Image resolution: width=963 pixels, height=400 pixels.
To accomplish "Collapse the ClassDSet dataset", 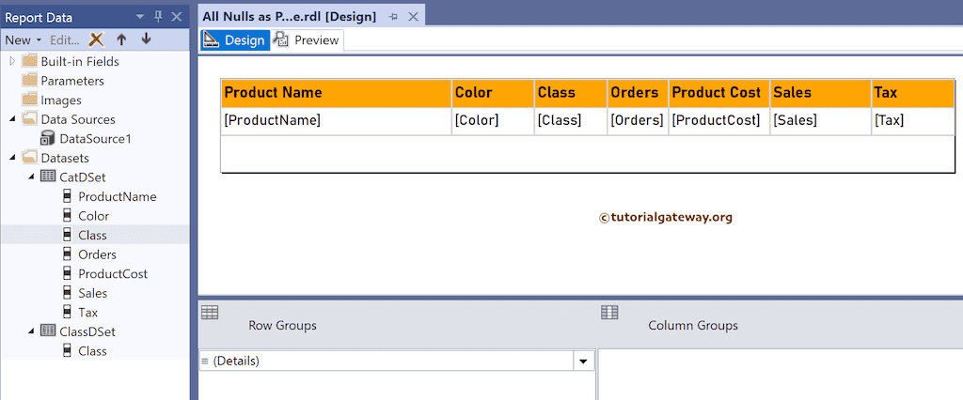I will [31, 331].
